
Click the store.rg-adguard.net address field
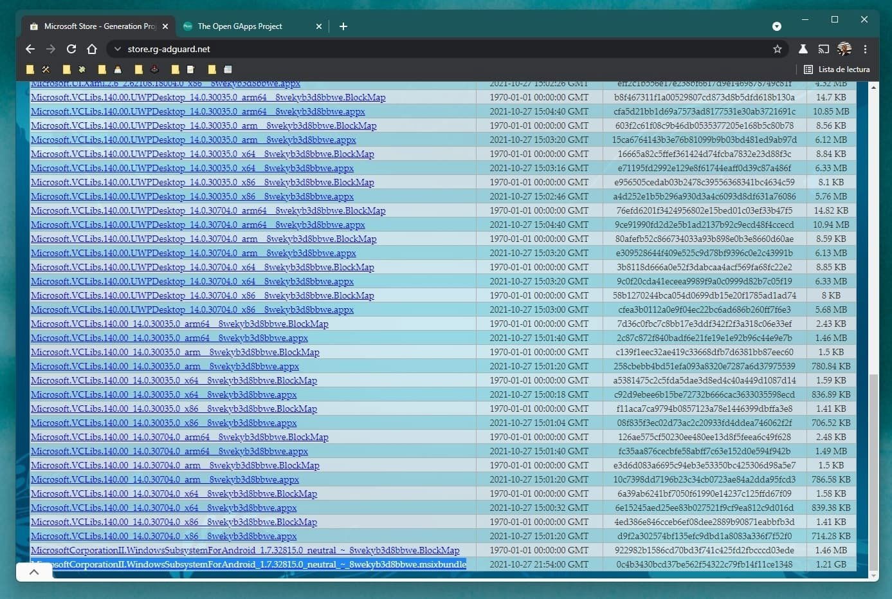pyautogui.click(x=444, y=49)
